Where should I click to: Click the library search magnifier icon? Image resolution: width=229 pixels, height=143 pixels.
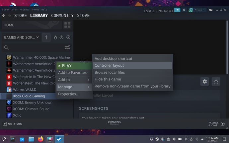(6, 47)
